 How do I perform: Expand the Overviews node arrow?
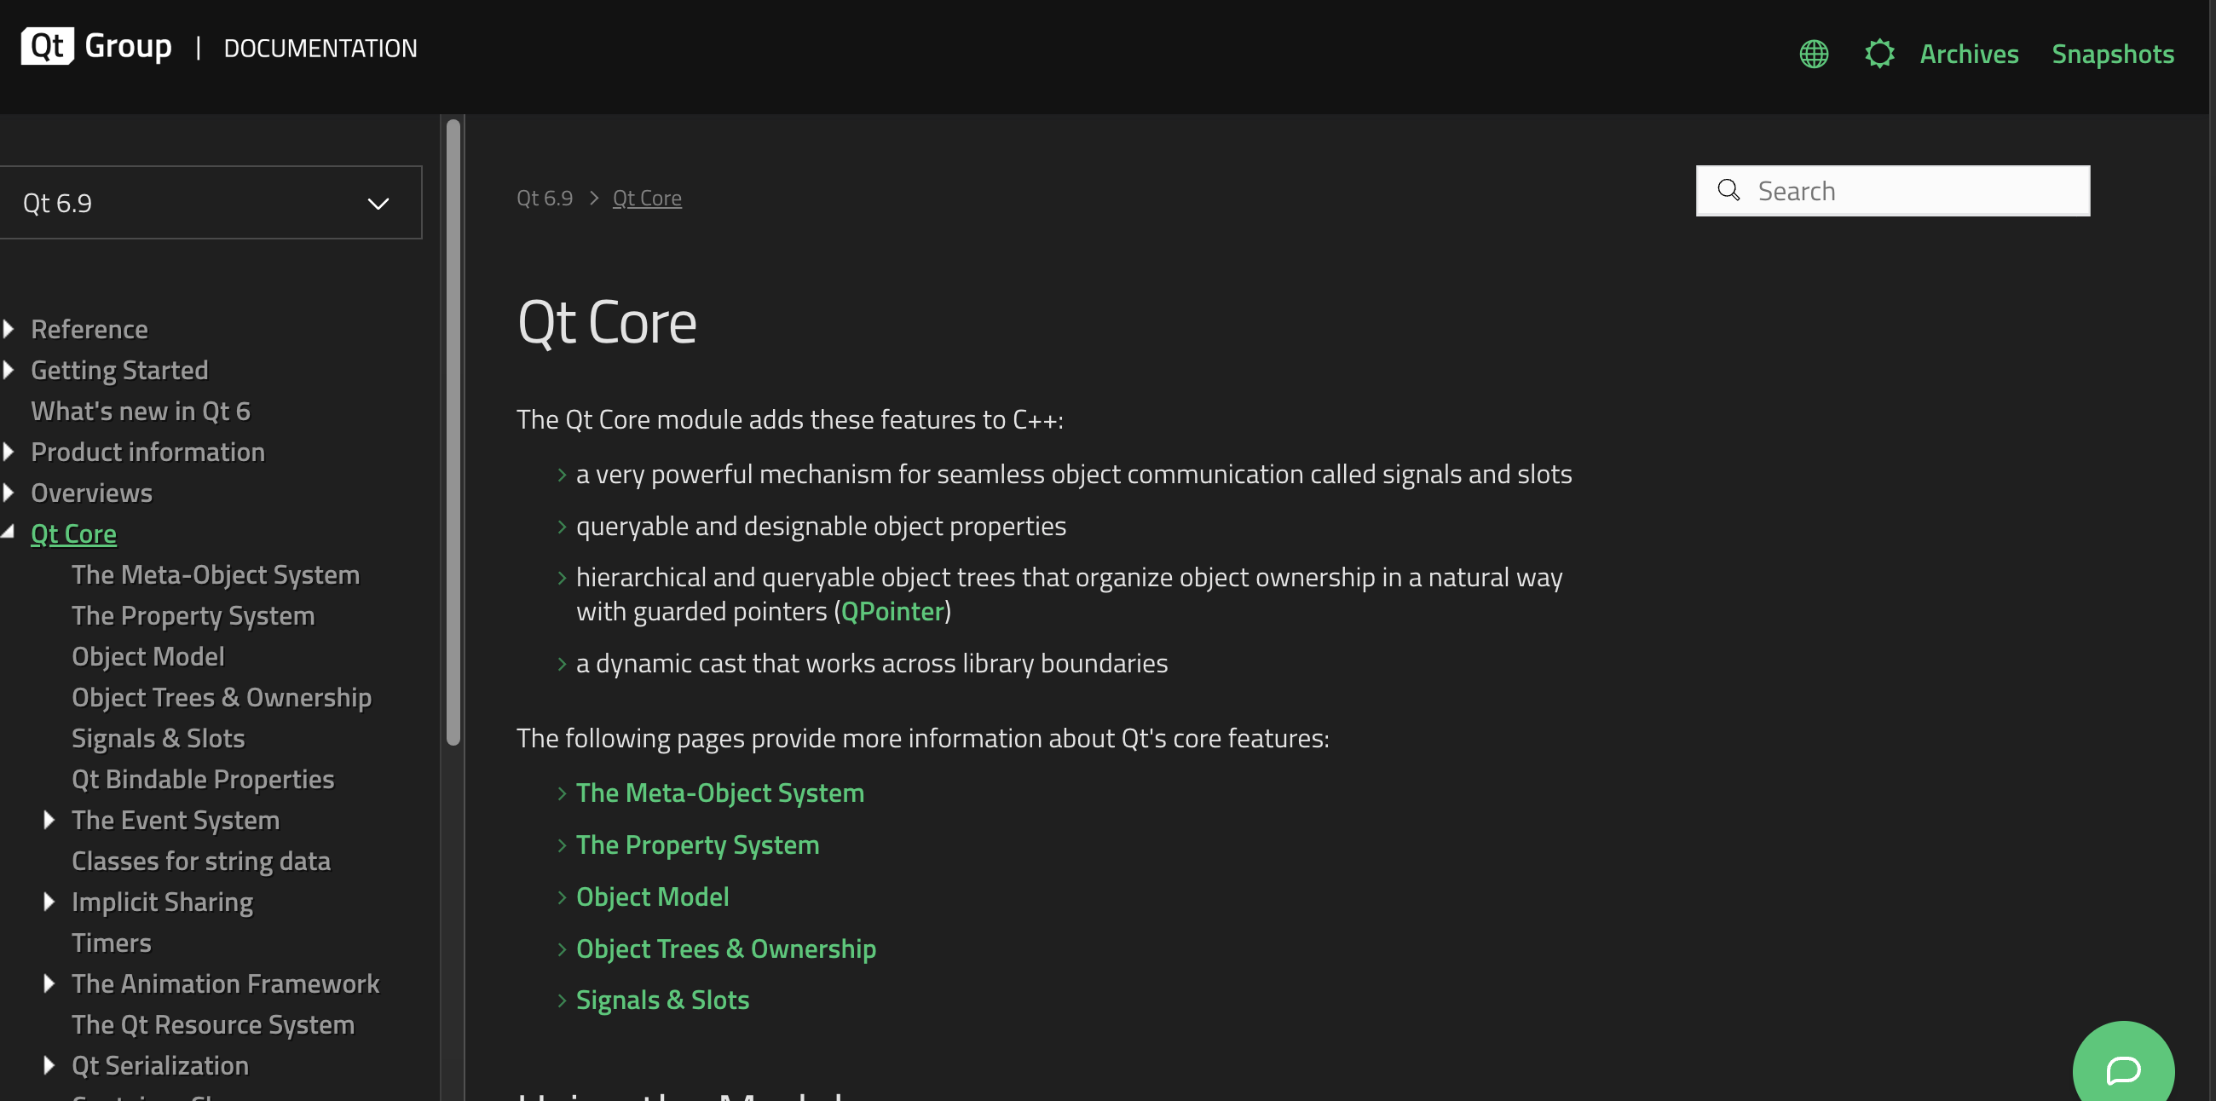pyautogui.click(x=9, y=493)
